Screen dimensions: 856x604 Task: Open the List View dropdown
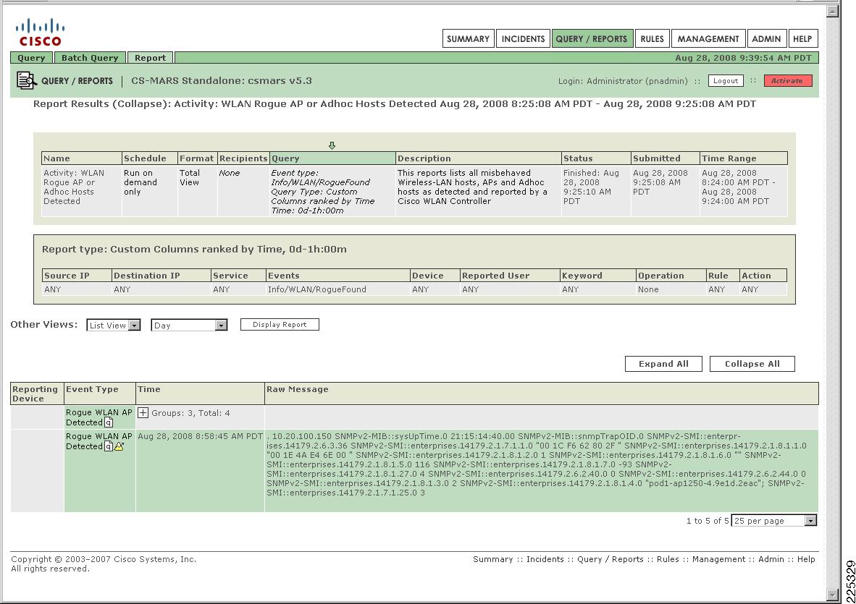pyautogui.click(x=114, y=326)
